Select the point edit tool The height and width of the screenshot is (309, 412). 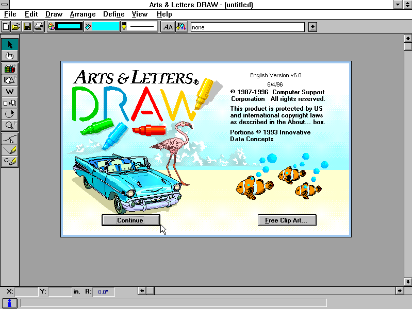coord(10,139)
